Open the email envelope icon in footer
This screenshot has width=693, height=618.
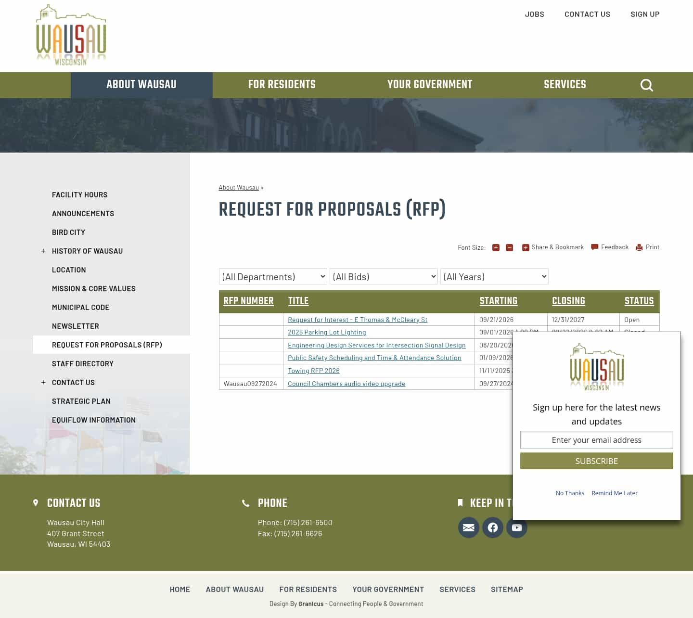(x=468, y=528)
